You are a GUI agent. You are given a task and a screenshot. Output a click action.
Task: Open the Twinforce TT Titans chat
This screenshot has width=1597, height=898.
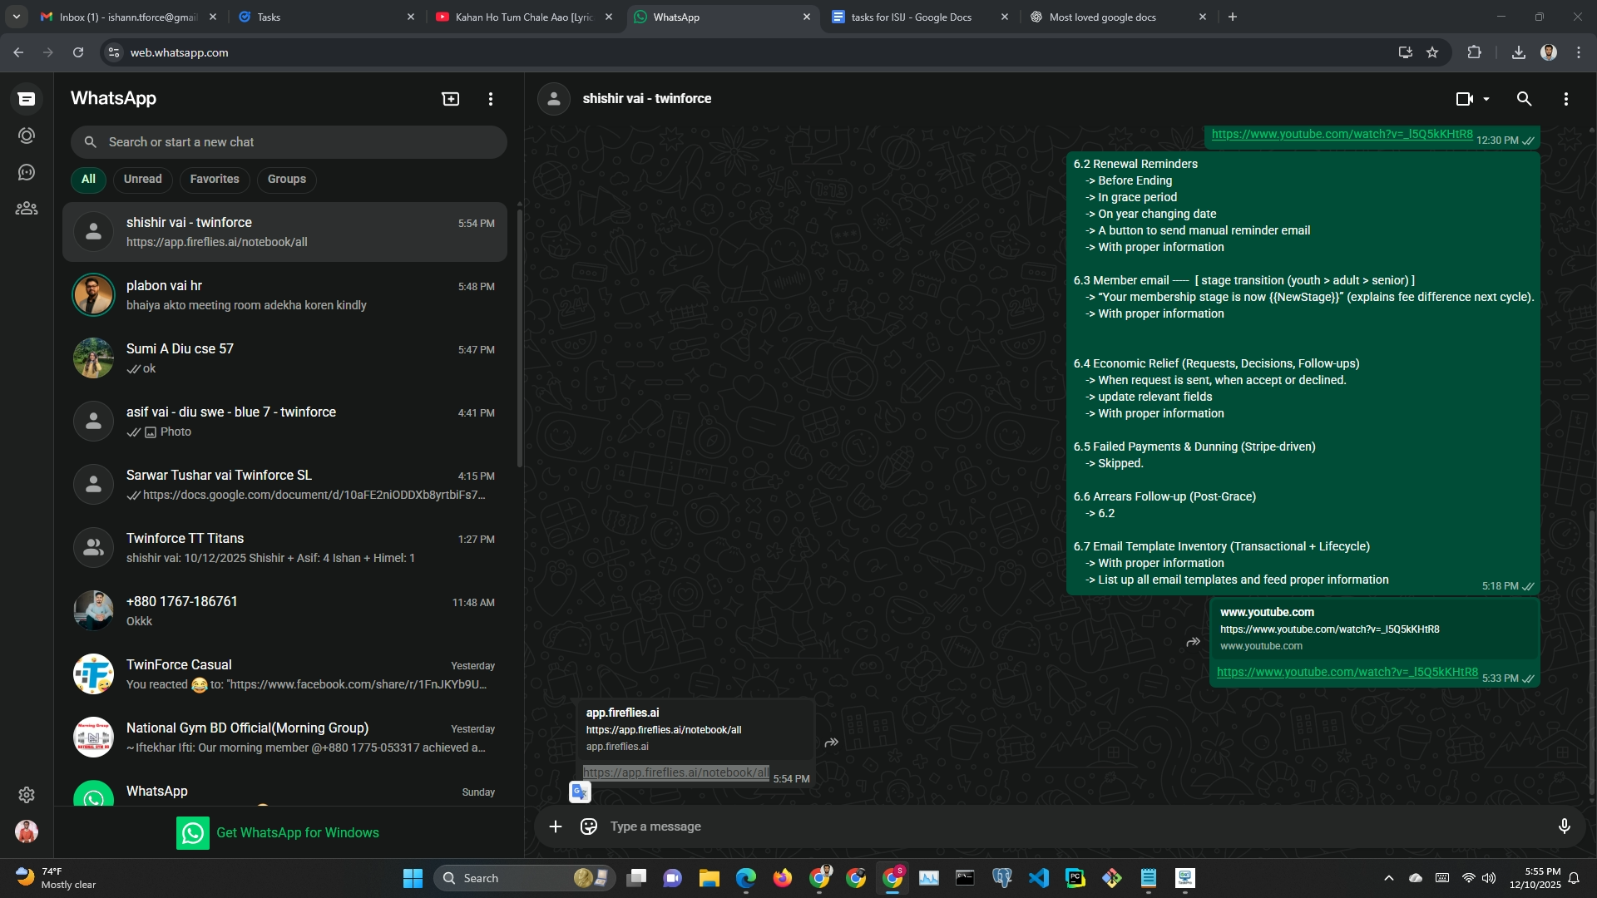pos(284,548)
